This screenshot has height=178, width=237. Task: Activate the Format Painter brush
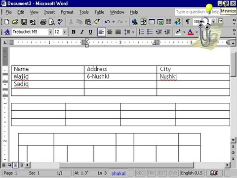[97, 22]
